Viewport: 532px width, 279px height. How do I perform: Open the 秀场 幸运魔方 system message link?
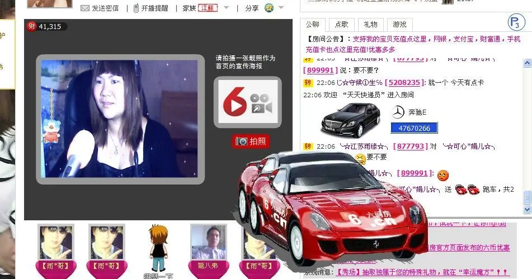pyautogui.click(x=422, y=272)
